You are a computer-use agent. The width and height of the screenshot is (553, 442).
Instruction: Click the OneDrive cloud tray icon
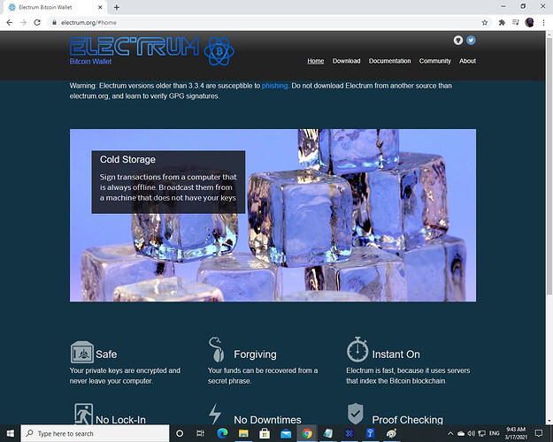tap(461, 433)
